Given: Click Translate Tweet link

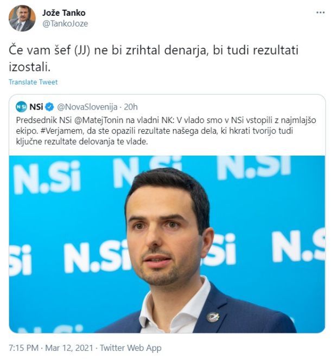Looking at the screenshot, I should coord(33,82).
